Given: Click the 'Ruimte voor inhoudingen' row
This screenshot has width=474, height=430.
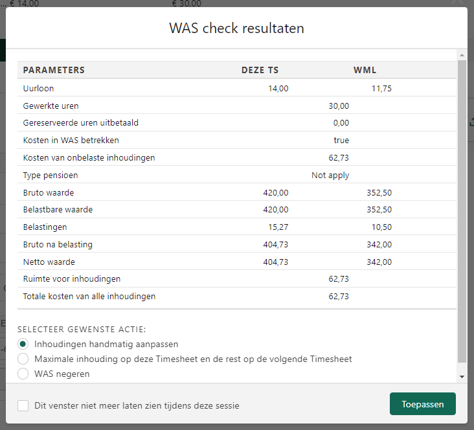Looking at the screenshot, I should (x=71, y=279).
